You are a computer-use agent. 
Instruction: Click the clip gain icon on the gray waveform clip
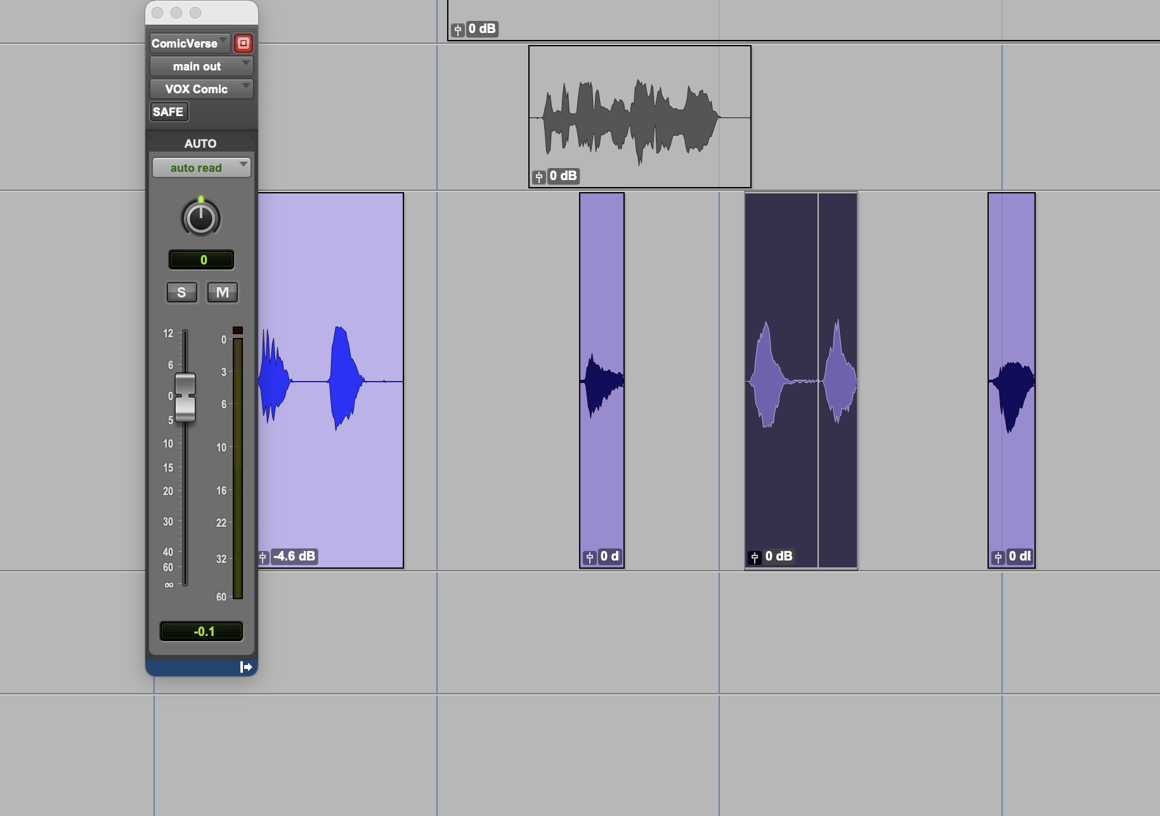pyautogui.click(x=538, y=177)
